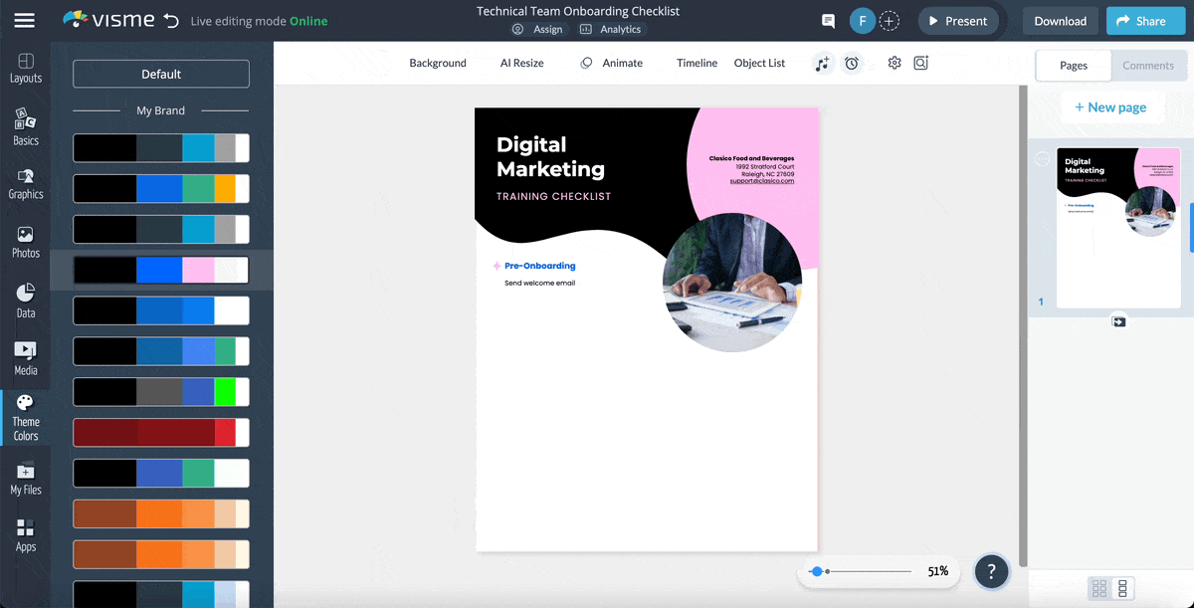Image resolution: width=1194 pixels, height=608 pixels.
Task: Open the Data panel
Action: click(25, 296)
